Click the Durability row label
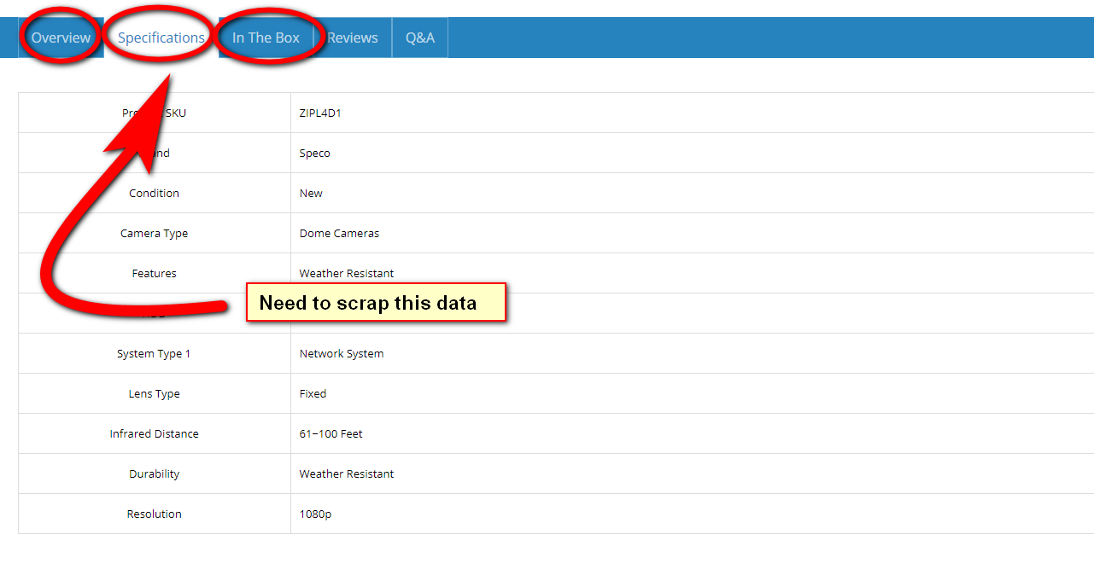Image resolution: width=1094 pixels, height=575 pixels. pyautogui.click(x=154, y=474)
